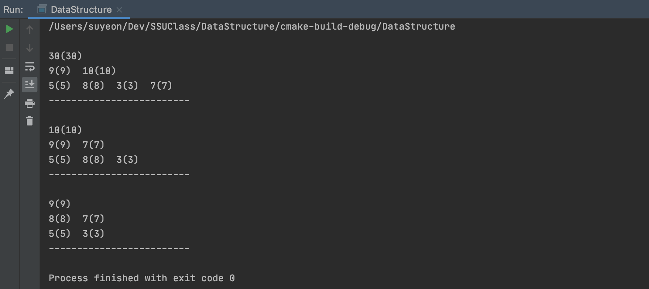Click the Run: panel label
This screenshot has width=649, height=289.
(13, 10)
